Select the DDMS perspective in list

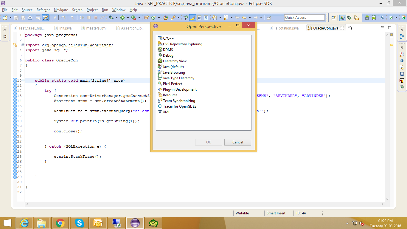(x=165, y=50)
